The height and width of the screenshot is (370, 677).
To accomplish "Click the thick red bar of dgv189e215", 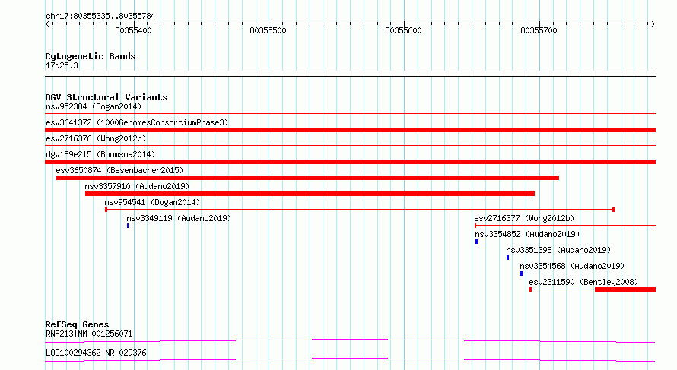I will coord(350,162).
